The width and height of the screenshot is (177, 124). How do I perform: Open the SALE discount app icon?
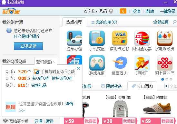coord(74,60)
